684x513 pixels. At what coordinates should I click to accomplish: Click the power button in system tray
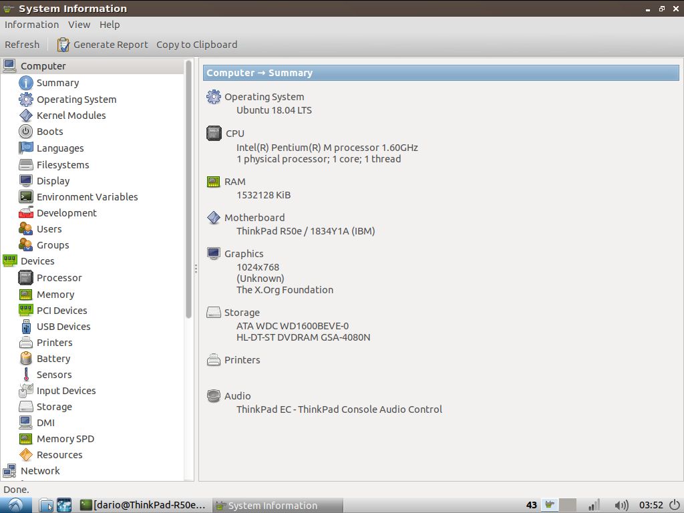click(675, 505)
